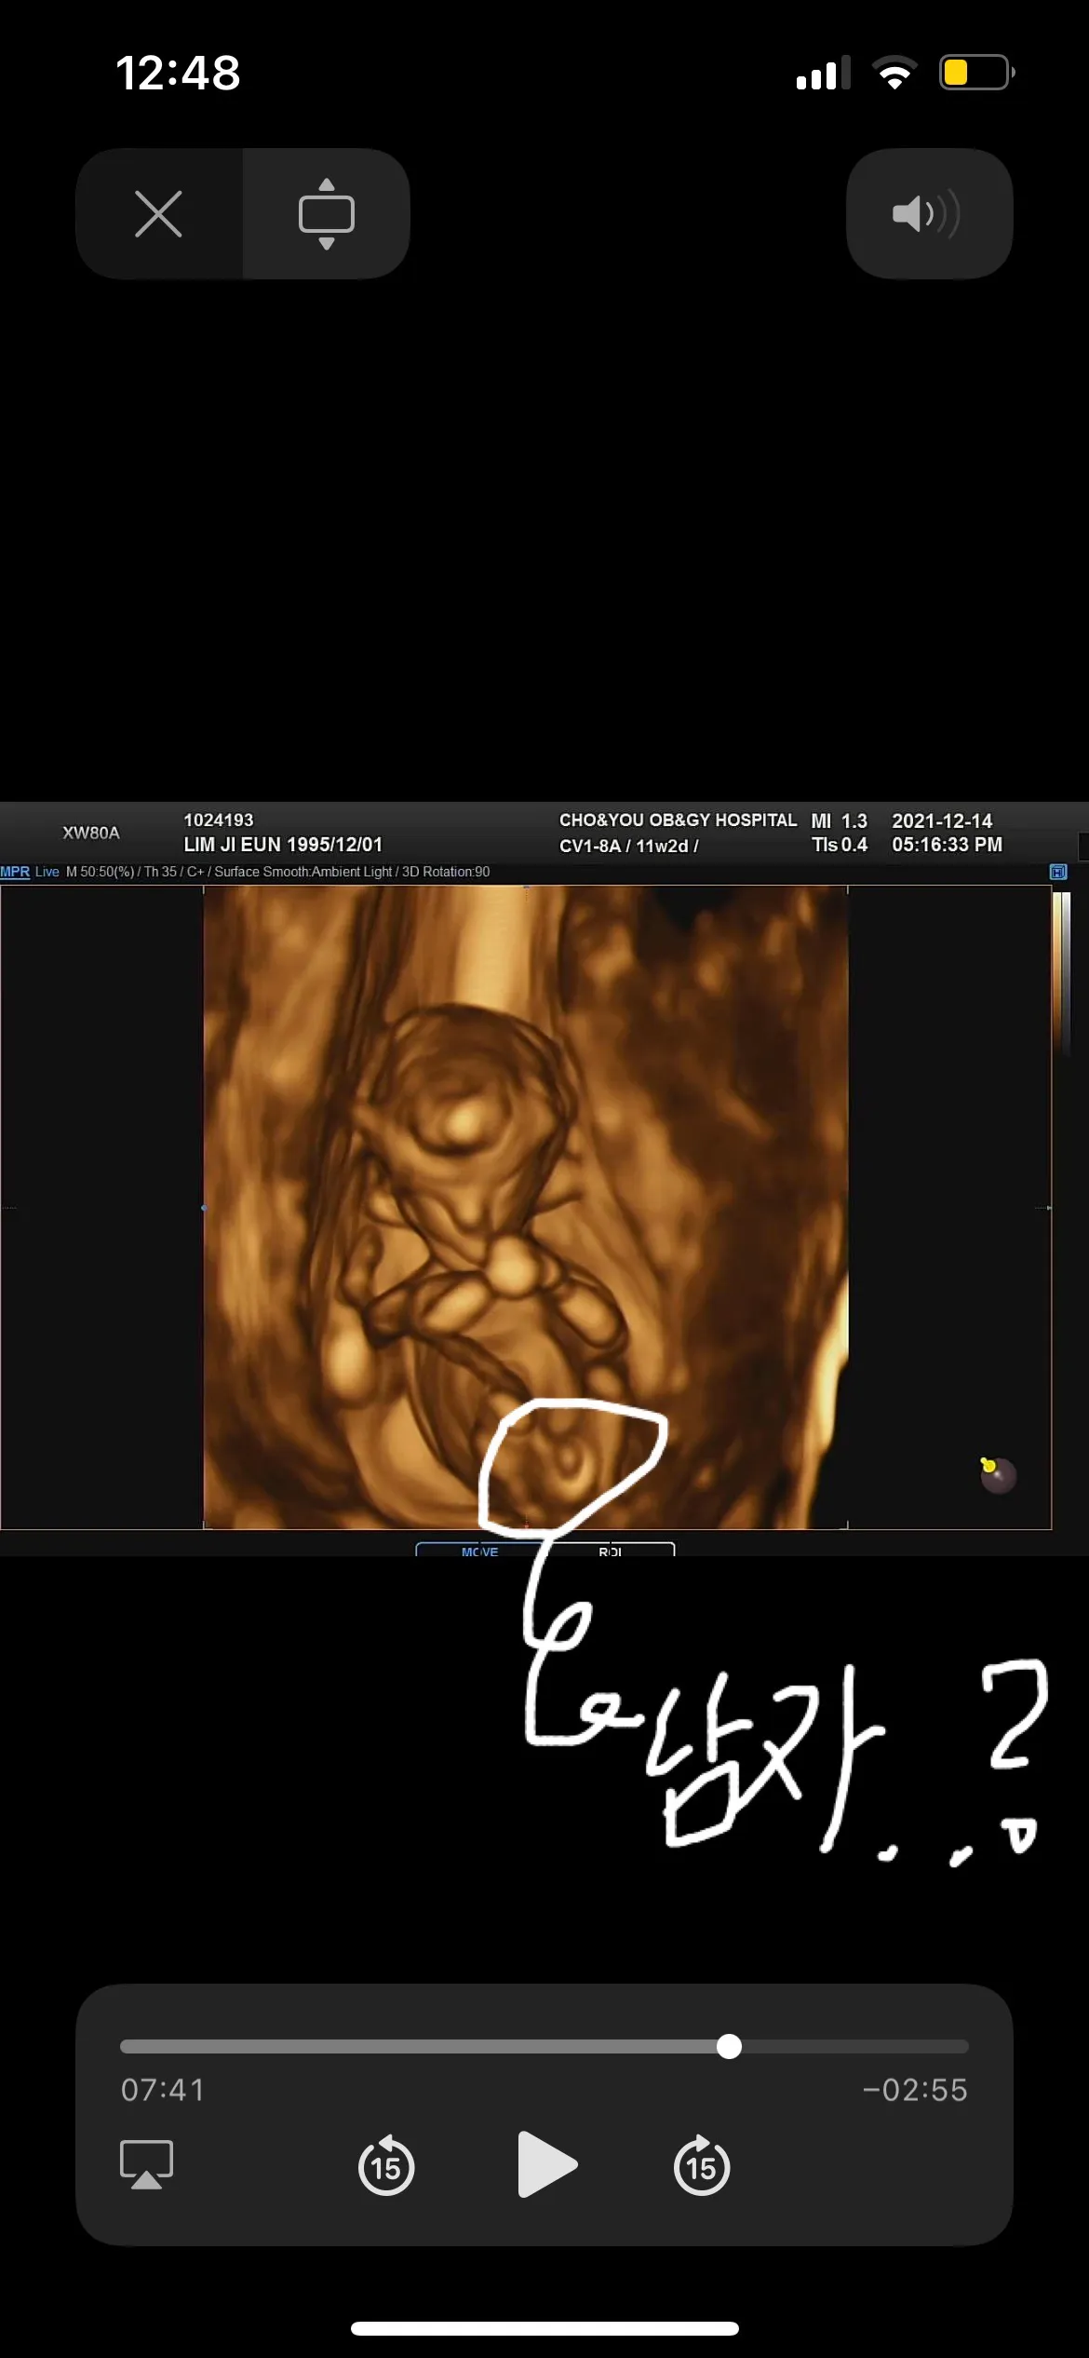Click the elapsed time 07:41 label

(163, 2090)
